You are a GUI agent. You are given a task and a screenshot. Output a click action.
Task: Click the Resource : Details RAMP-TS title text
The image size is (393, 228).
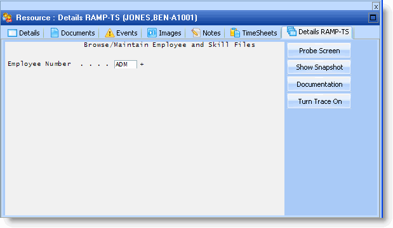pyautogui.click(x=107, y=18)
